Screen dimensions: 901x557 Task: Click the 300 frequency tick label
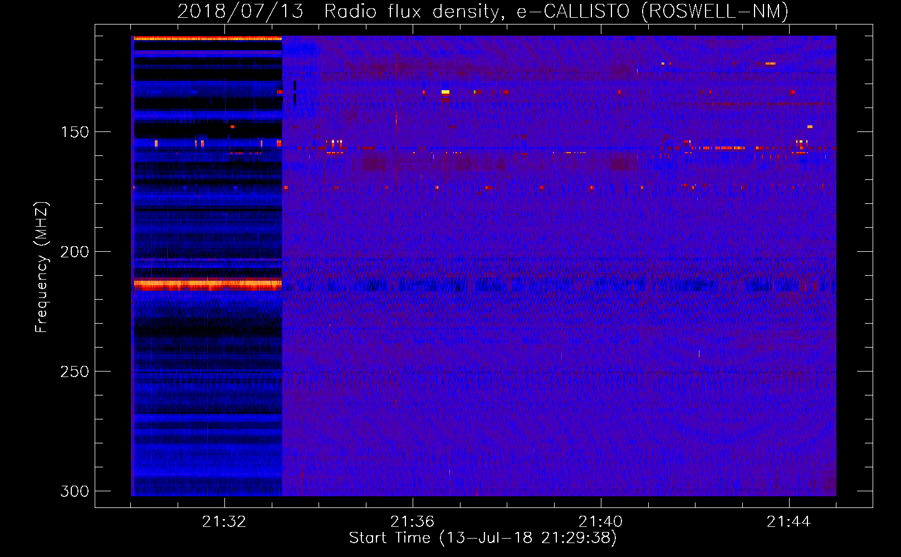pos(75,491)
